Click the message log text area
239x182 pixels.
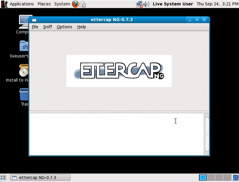pyautogui.click(x=117, y=134)
